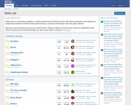The height and width of the screenshot is (105, 131).
Task: Follow the Continued link in About section
Action: (66, 30)
